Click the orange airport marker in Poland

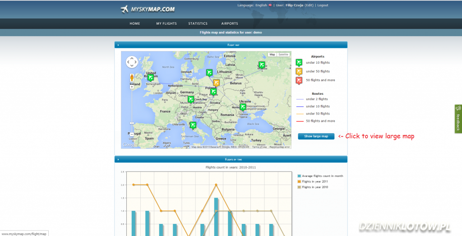pyautogui.click(x=216, y=83)
